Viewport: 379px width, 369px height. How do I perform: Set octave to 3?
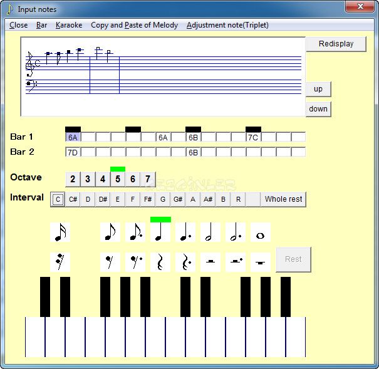(88, 179)
